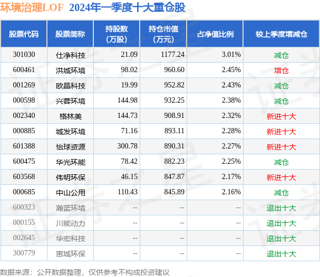Select the 股票代码 column header

click(24, 34)
